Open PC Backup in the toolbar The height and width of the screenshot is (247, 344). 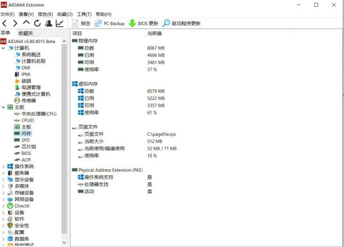pyautogui.click(x=110, y=23)
